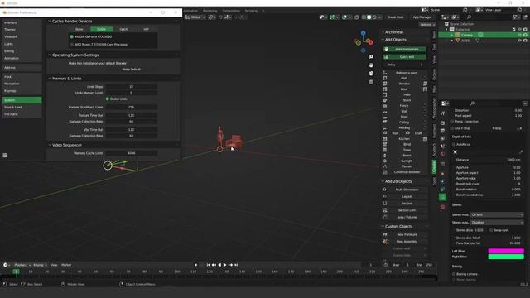Open the Tool properties tab icon
This screenshot has width=530, height=298.
442,113
